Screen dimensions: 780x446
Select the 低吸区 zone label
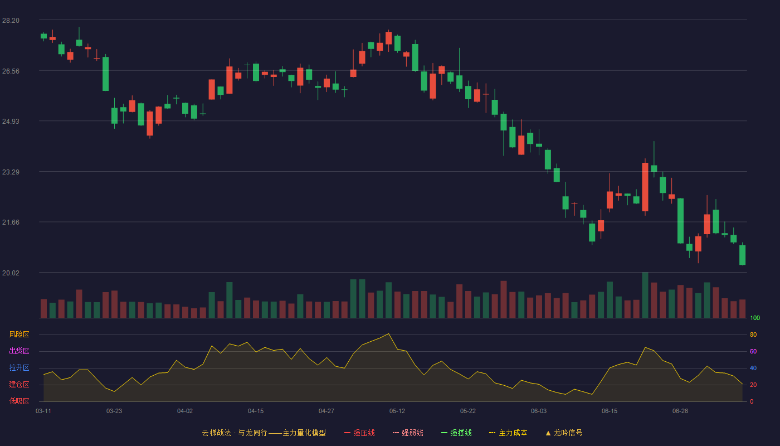tap(19, 401)
